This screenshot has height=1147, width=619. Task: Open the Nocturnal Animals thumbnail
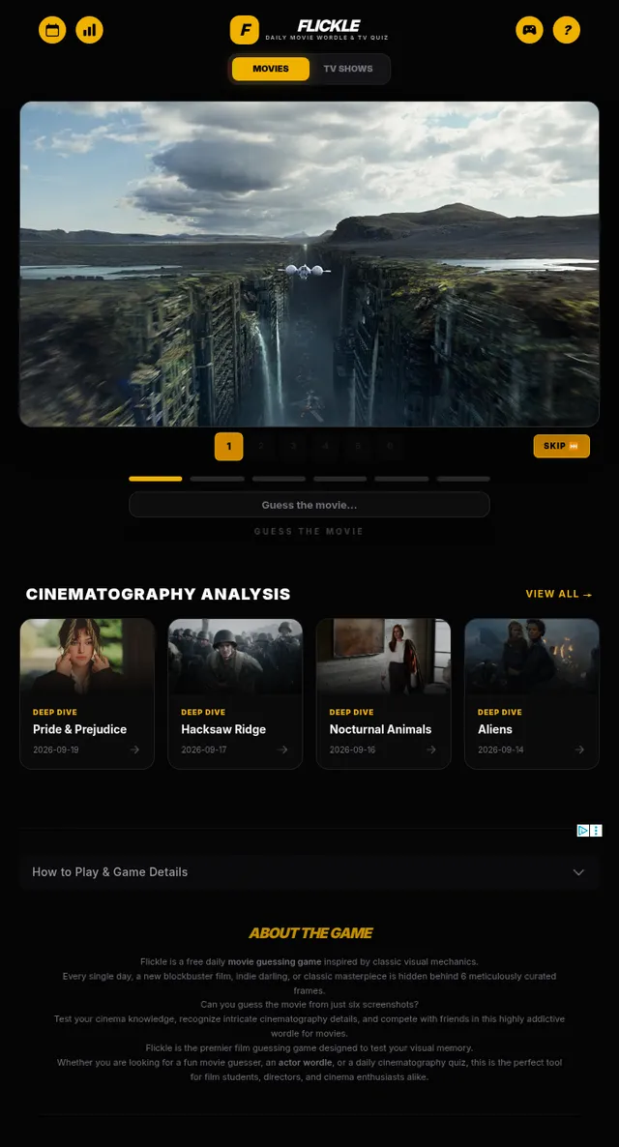[x=383, y=656]
